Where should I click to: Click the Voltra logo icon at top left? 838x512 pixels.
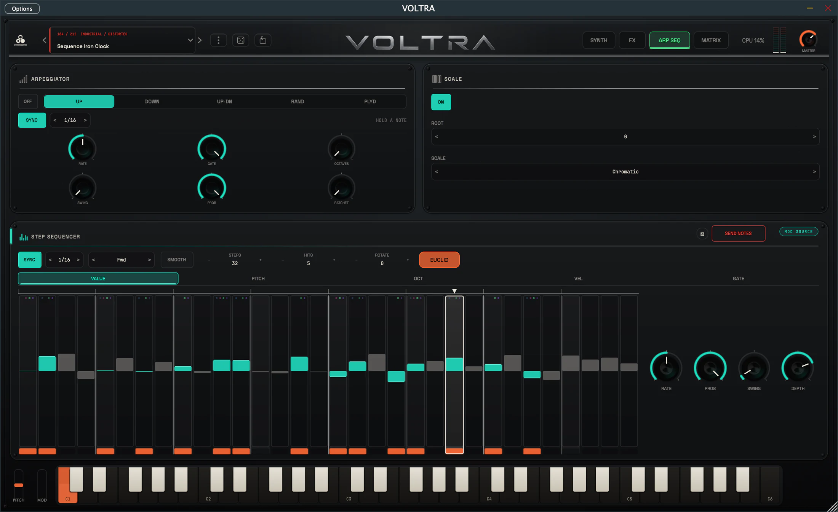tap(20, 40)
